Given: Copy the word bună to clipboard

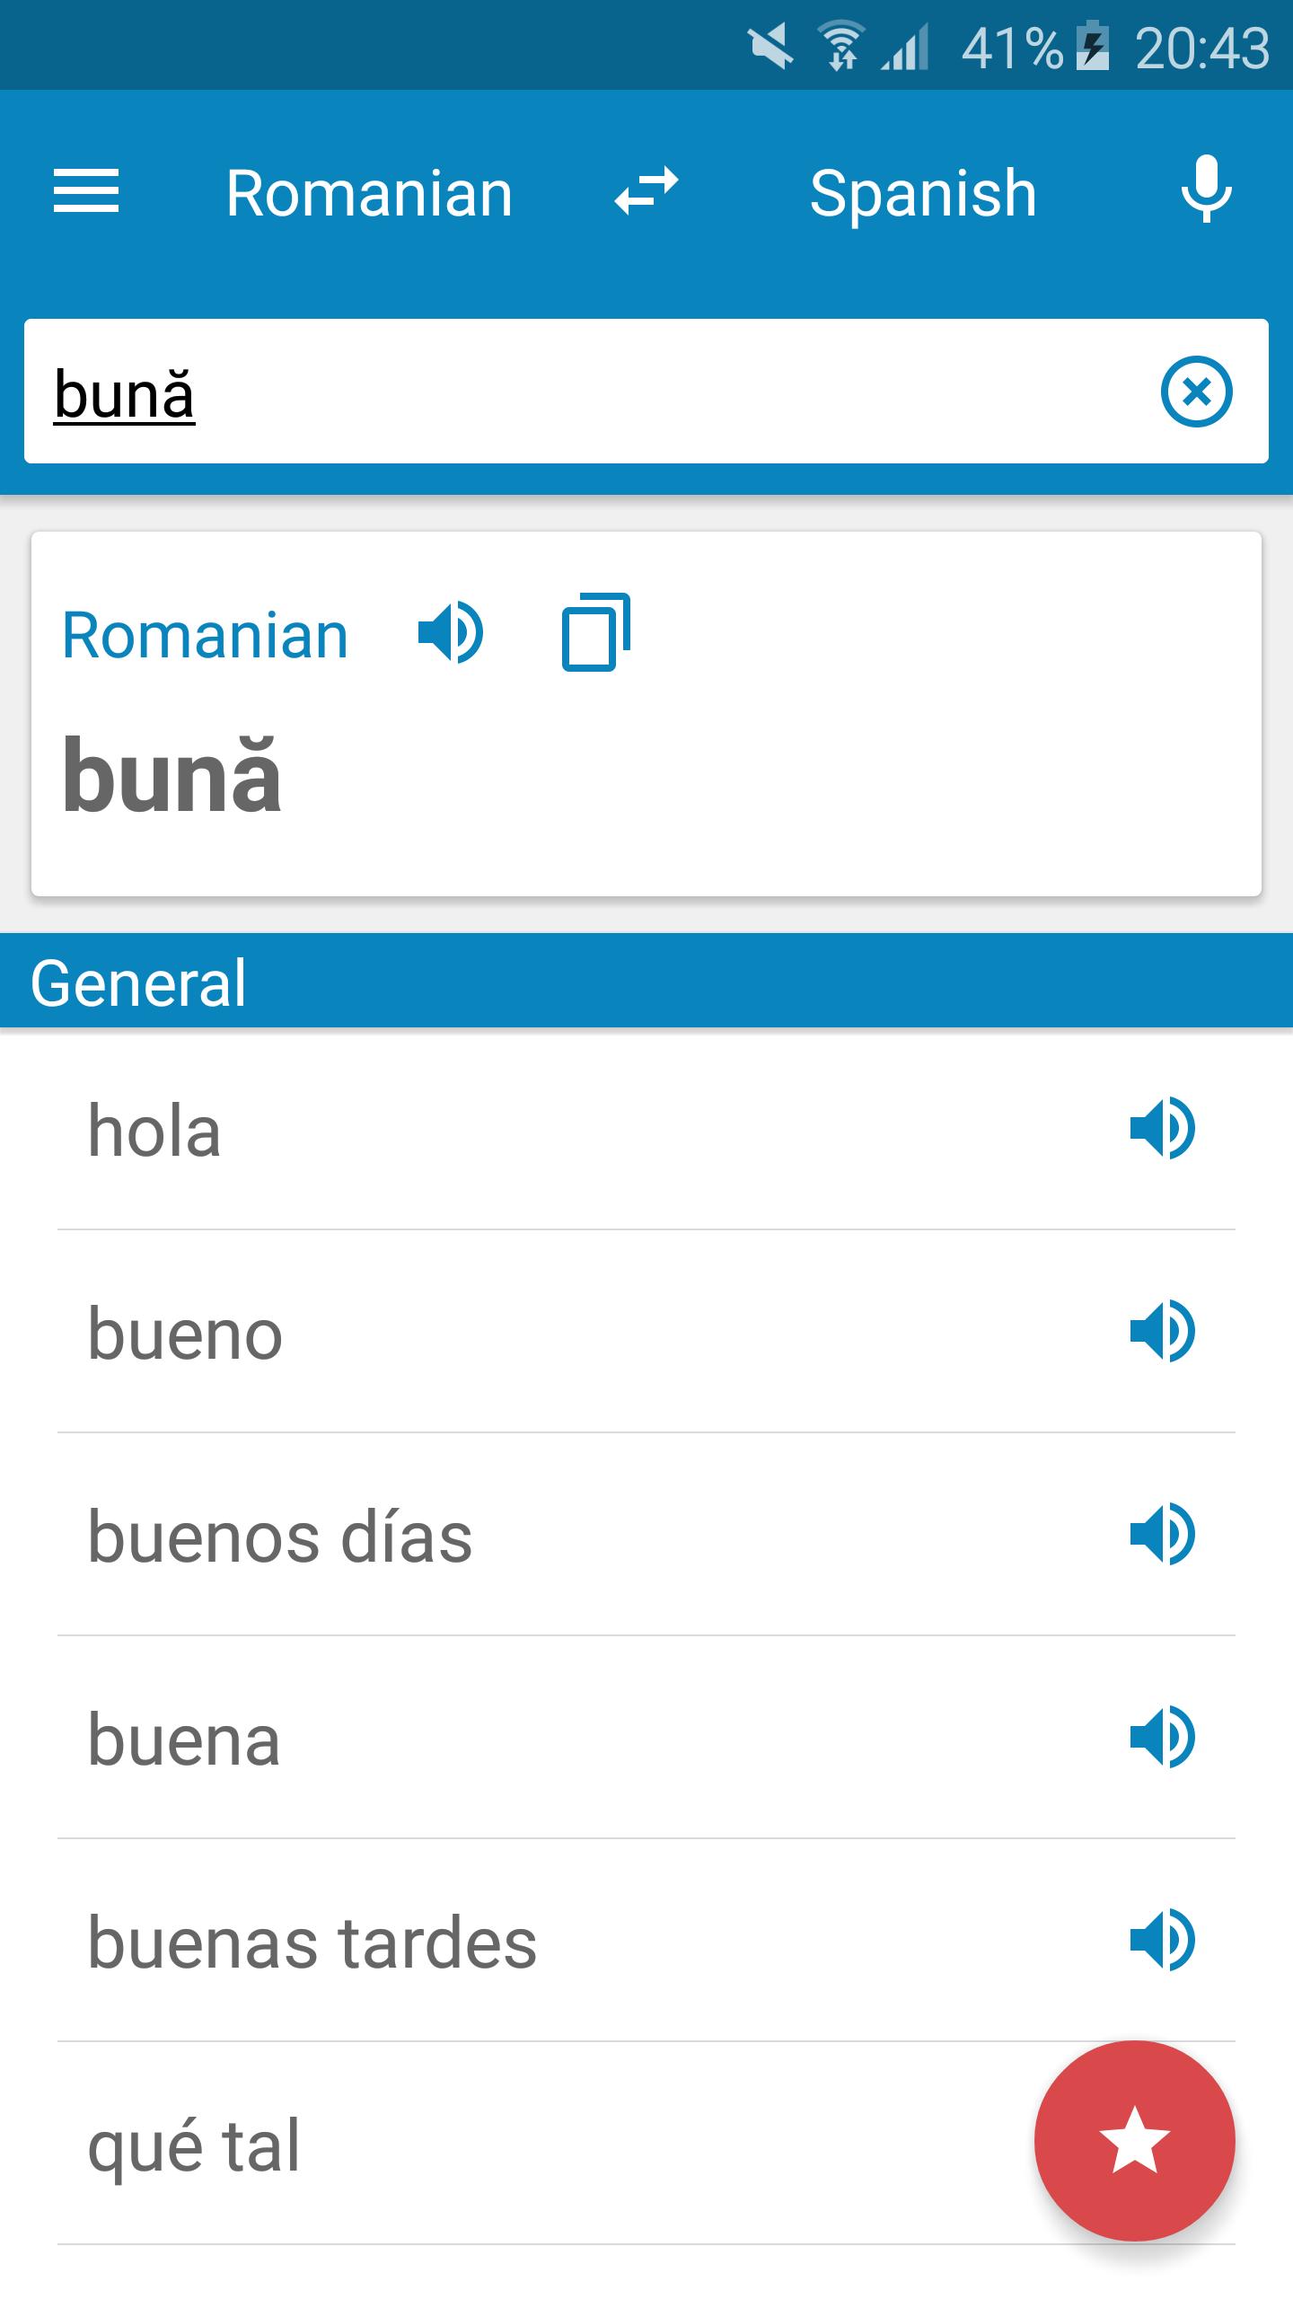Looking at the screenshot, I should tap(596, 632).
